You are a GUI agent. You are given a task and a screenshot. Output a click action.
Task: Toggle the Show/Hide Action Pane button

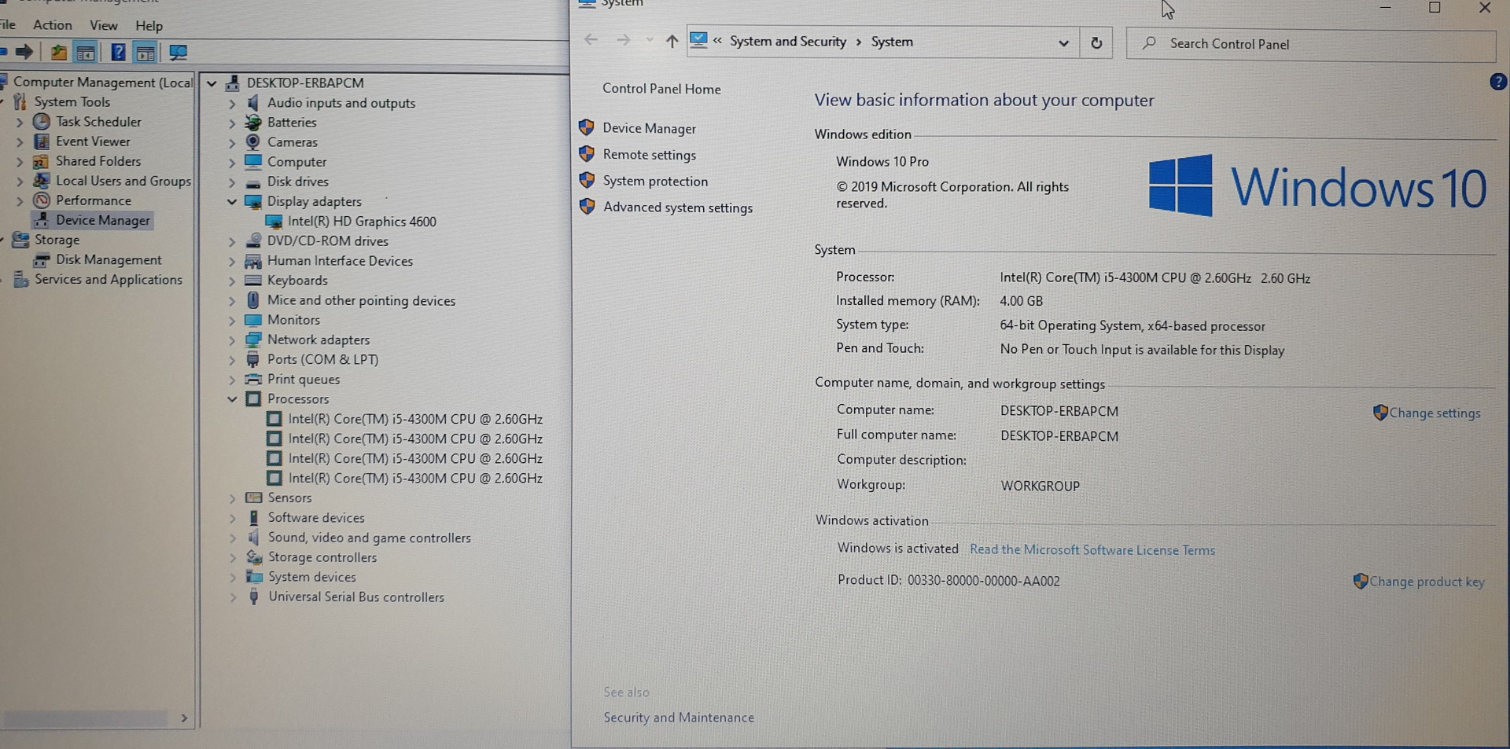point(145,53)
